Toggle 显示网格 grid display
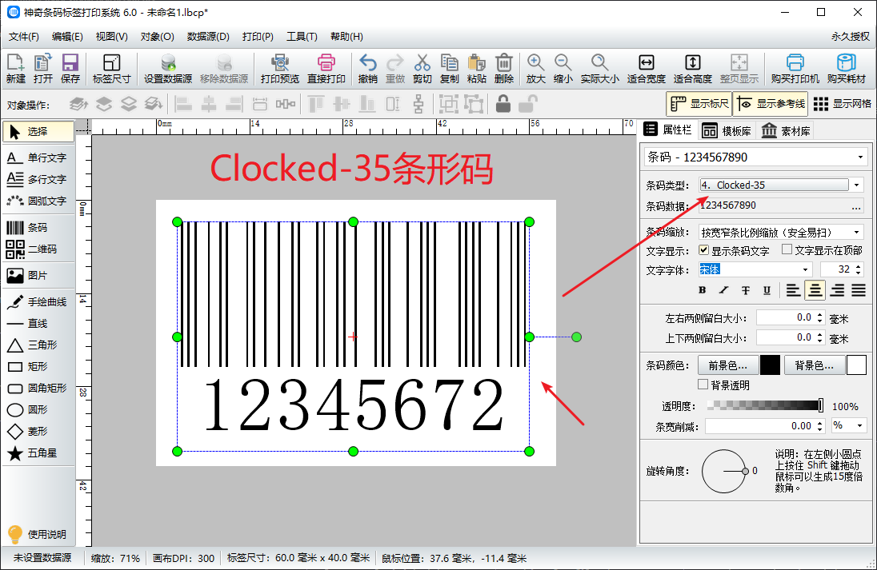The image size is (877, 570). coord(843,104)
